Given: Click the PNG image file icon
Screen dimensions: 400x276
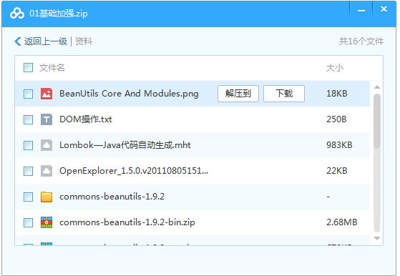Looking at the screenshot, I should [x=47, y=94].
